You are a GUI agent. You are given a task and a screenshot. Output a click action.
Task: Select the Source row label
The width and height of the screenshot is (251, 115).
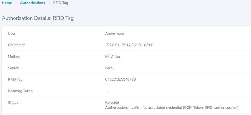click(13, 68)
